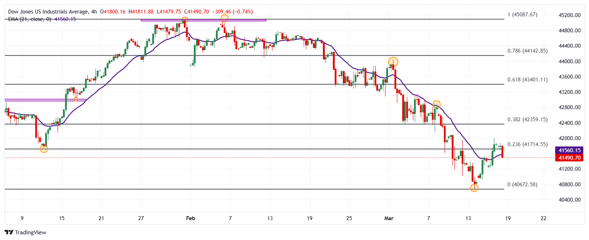The width and height of the screenshot is (589, 240).
Task: Select the orange circle at the late-January peak
Action: tap(184, 20)
